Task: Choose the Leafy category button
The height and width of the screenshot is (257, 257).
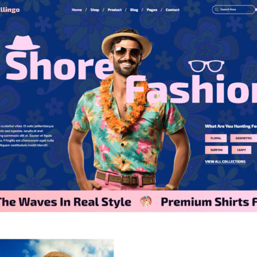Action: pos(241,150)
